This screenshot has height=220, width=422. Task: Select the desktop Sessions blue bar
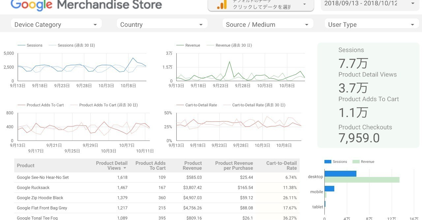[x=340, y=174]
